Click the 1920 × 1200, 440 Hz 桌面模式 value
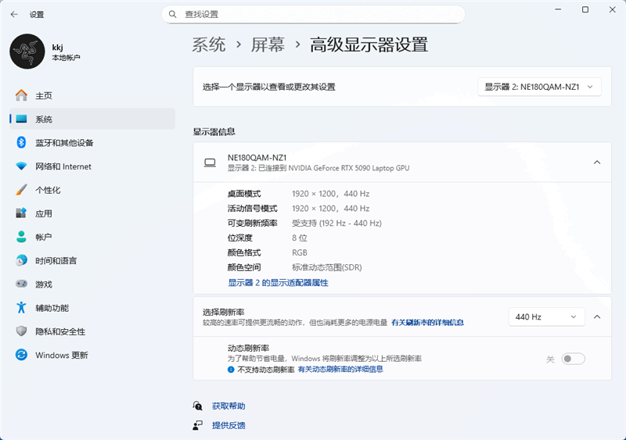This screenshot has width=626, height=440. pyautogui.click(x=330, y=194)
